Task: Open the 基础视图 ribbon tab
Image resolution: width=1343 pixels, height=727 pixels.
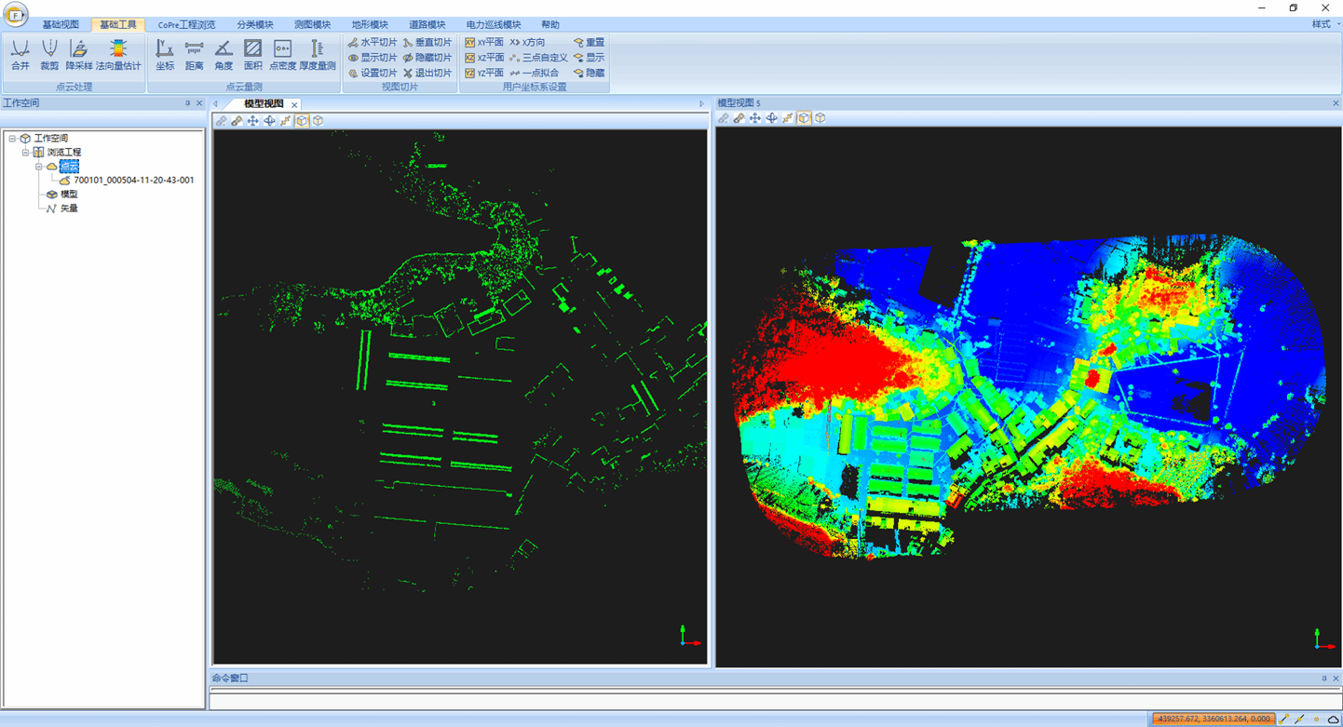Action: (x=61, y=24)
